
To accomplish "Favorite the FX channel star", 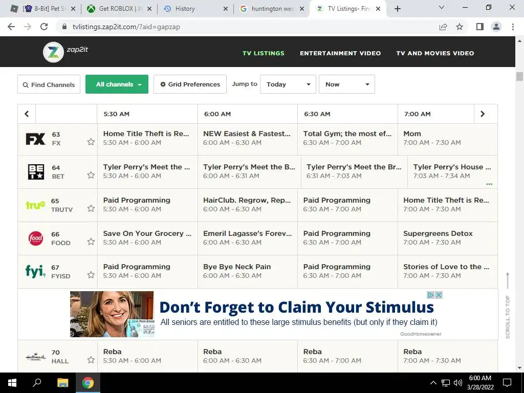I will tap(91, 142).
